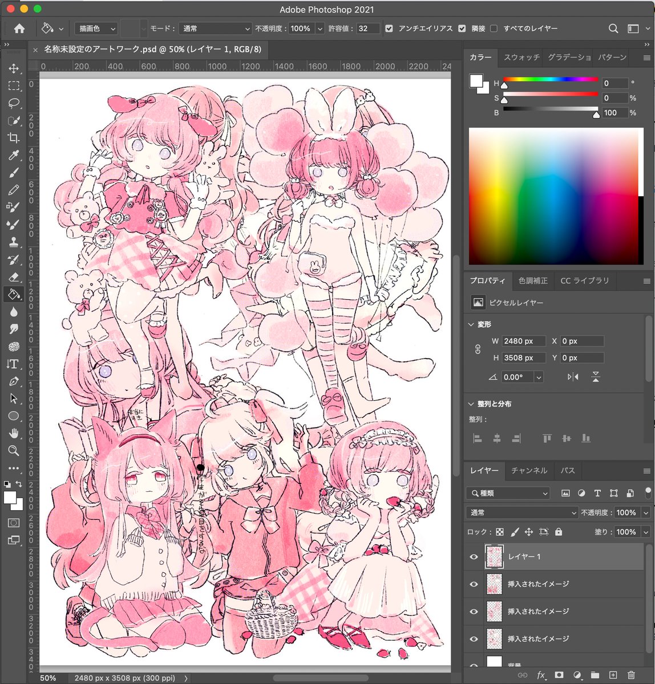Viewport: 655px width, 684px height.
Task: Select the Pen tool
Action: [14, 381]
